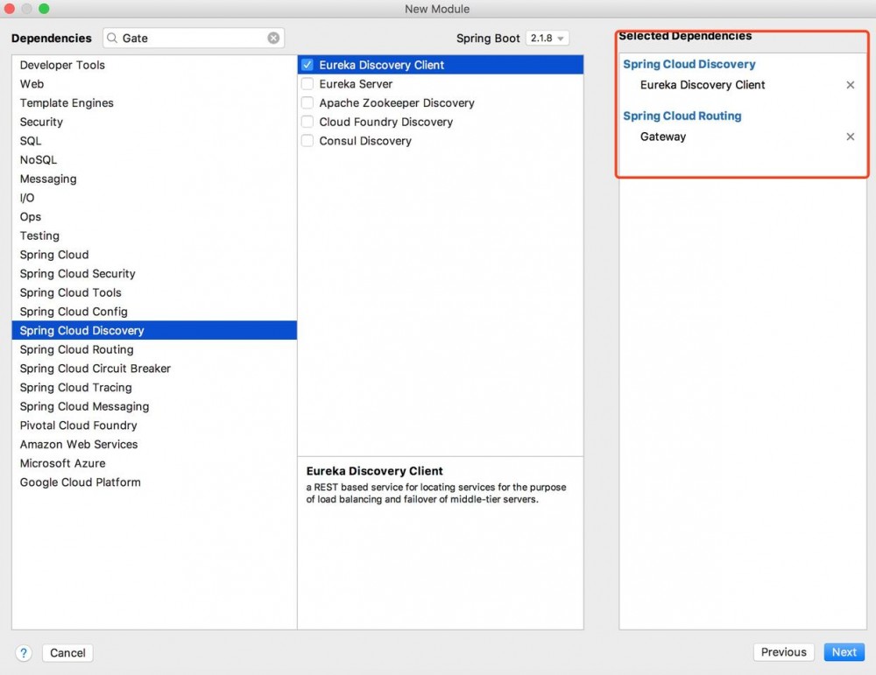Image resolution: width=876 pixels, height=675 pixels.
Task: Open Spring Cloud Routing category
Action: (154, 349)
